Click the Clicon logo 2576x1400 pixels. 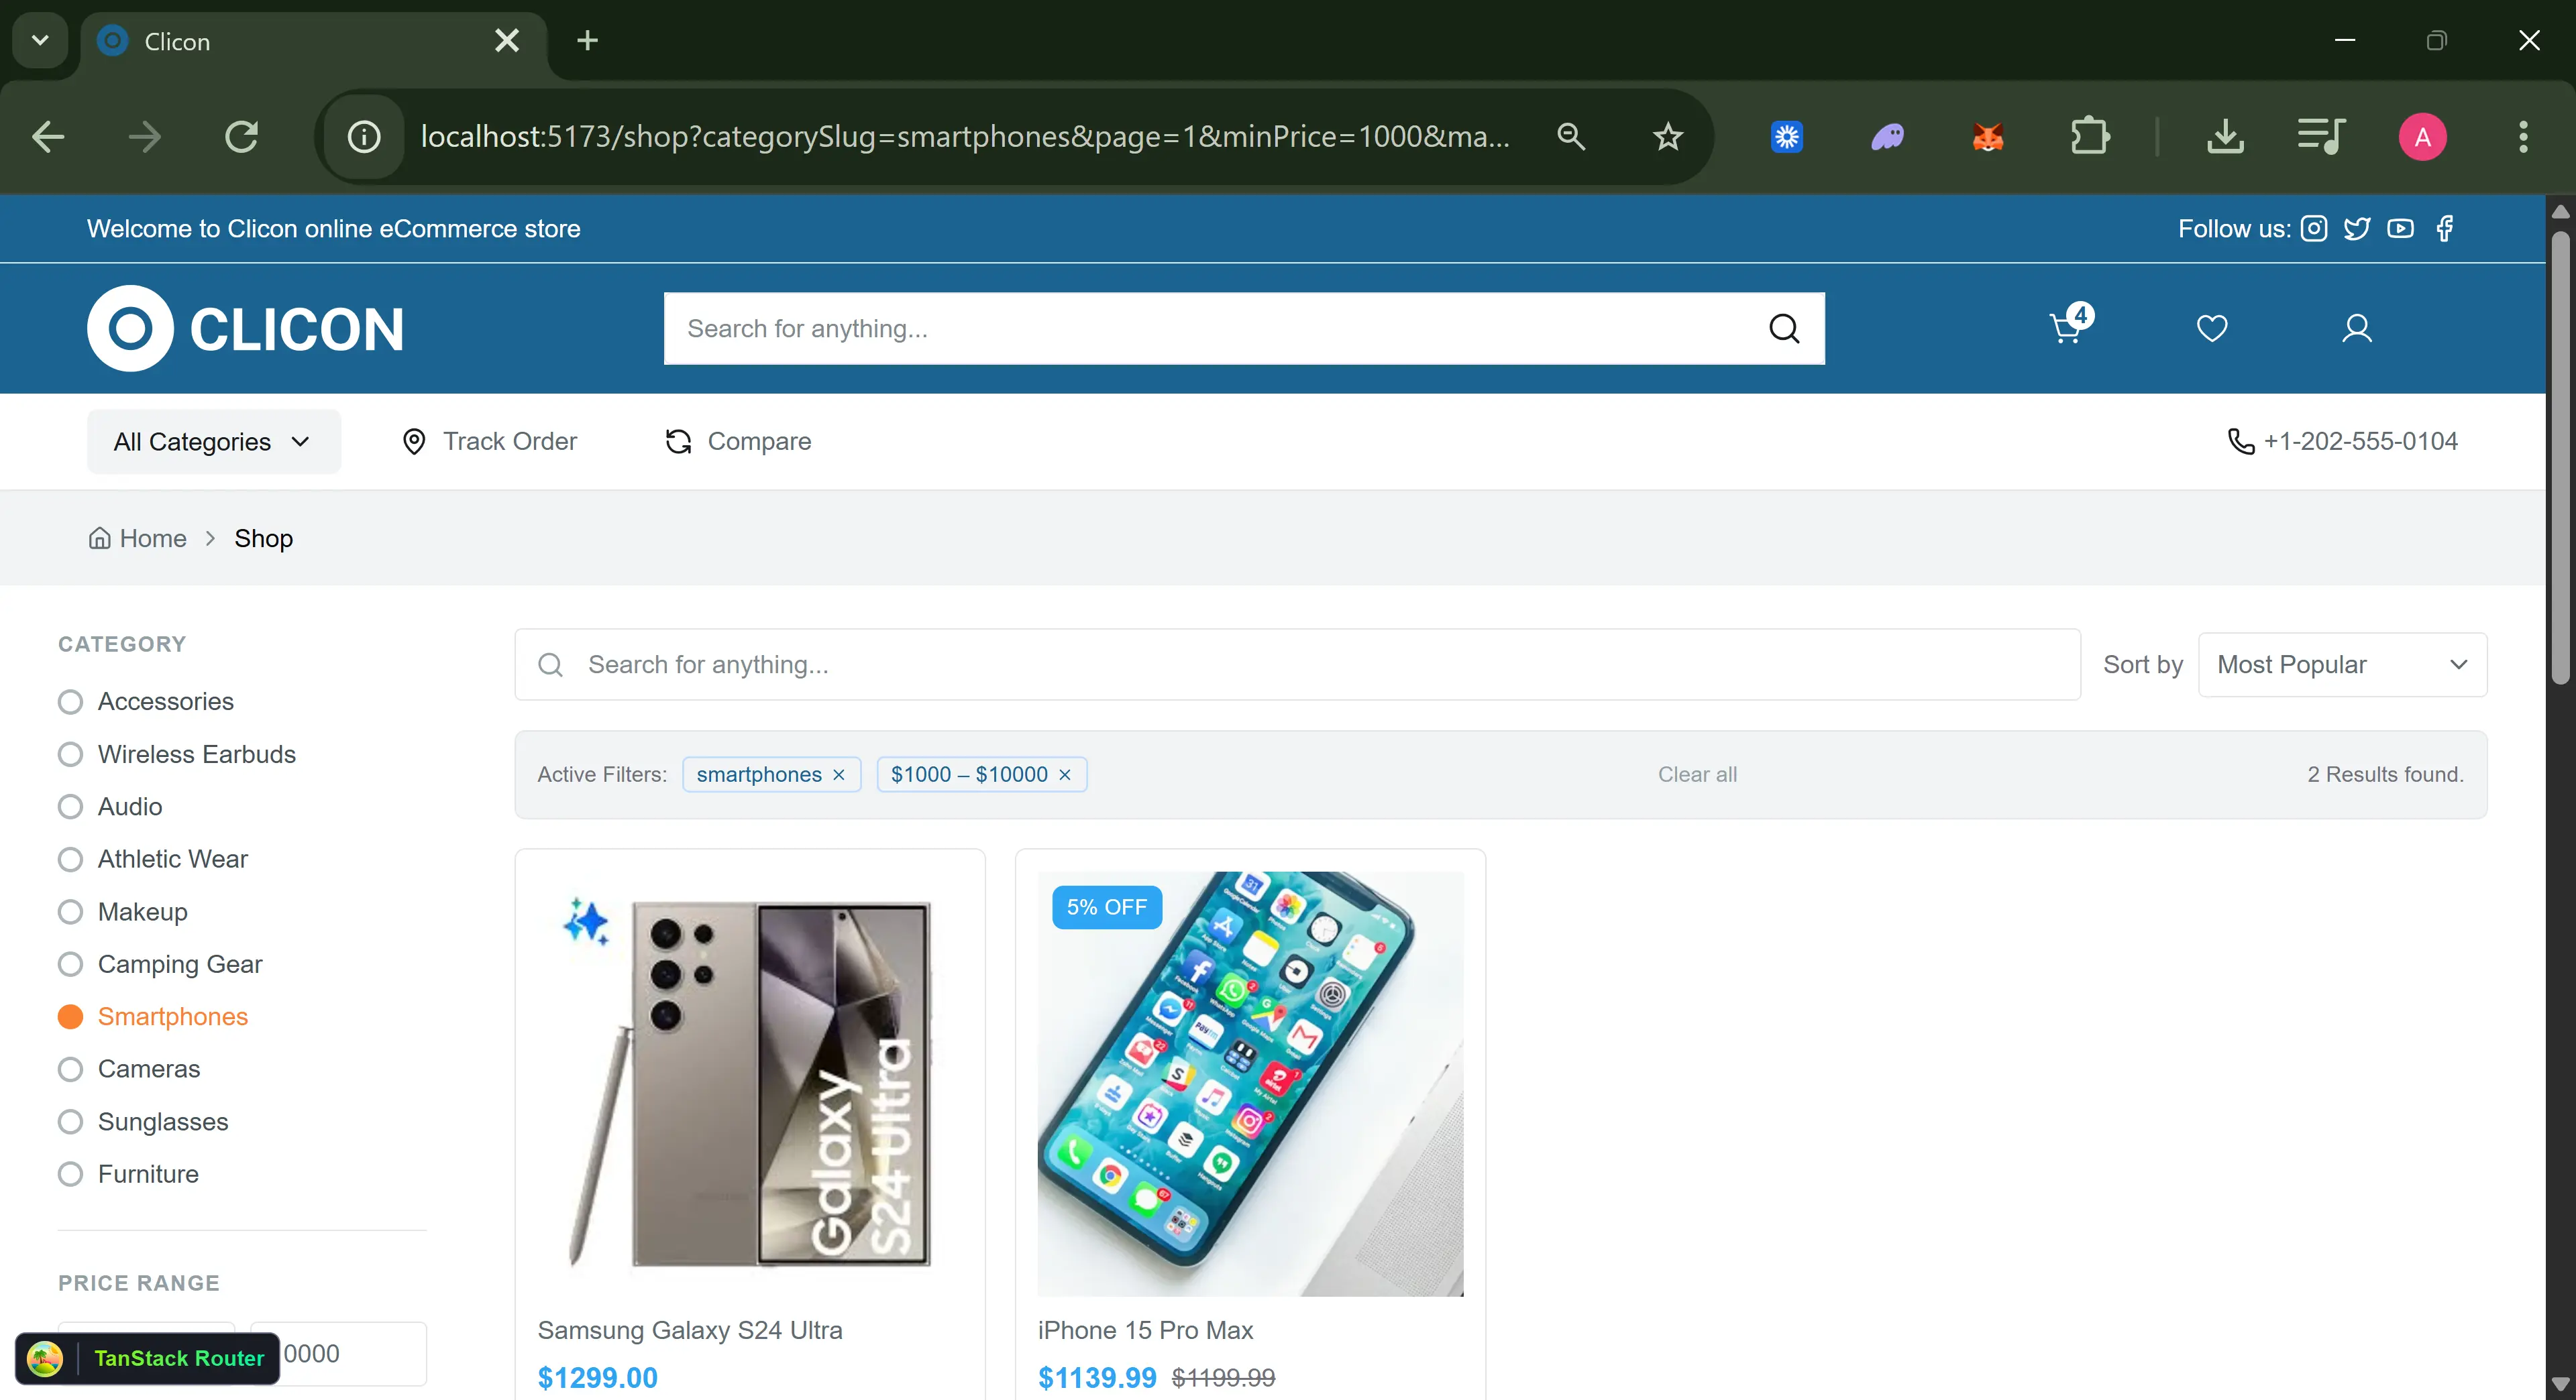point(245,329)
